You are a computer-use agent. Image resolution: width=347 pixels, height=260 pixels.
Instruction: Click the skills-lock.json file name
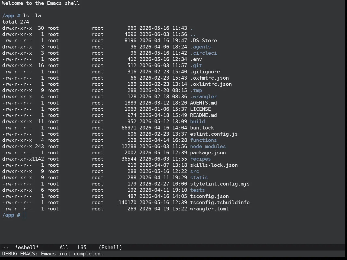tap(214, 165)
